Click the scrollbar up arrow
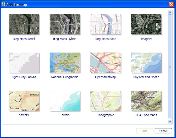The width and height of the screenshot is (176, 138). coord(170,12)
